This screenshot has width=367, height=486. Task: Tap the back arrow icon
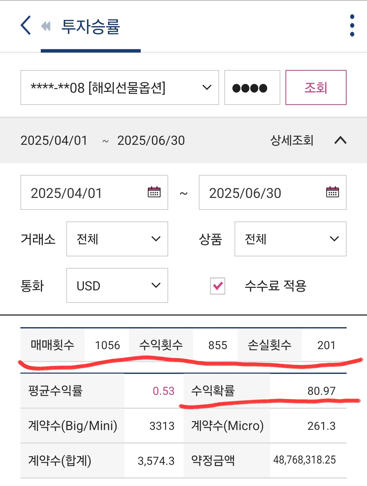coord(26,25)
